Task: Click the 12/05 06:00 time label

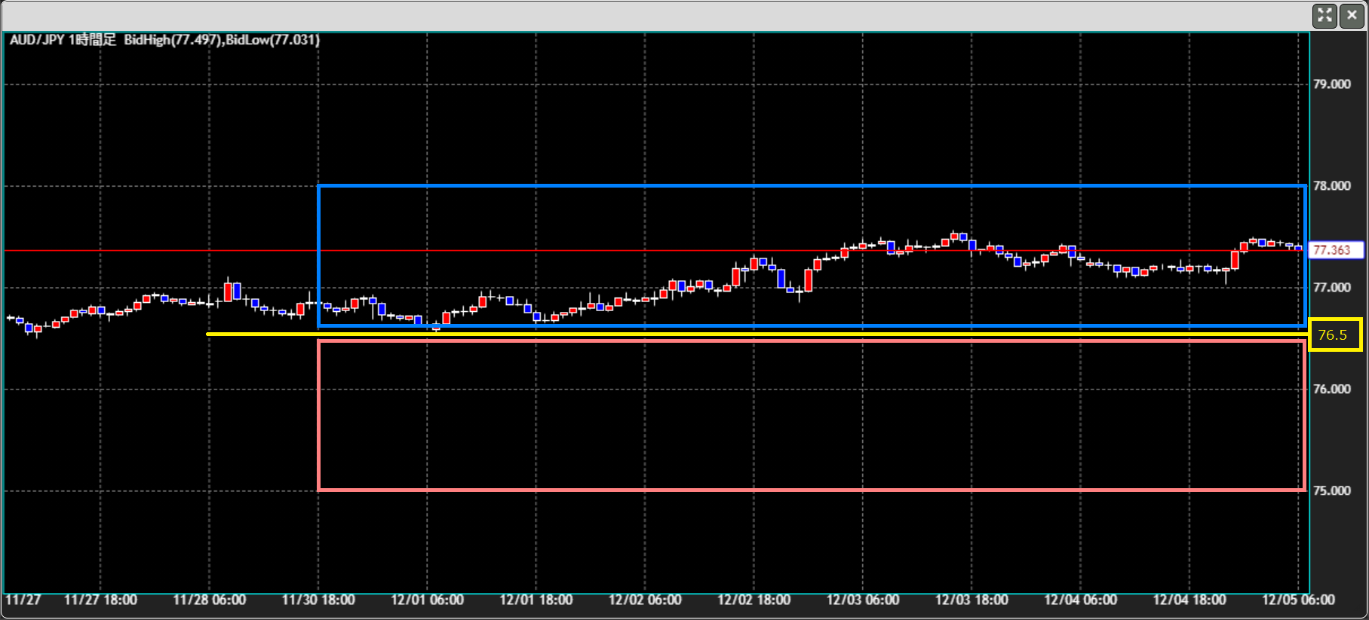Action: point(1298,600)
